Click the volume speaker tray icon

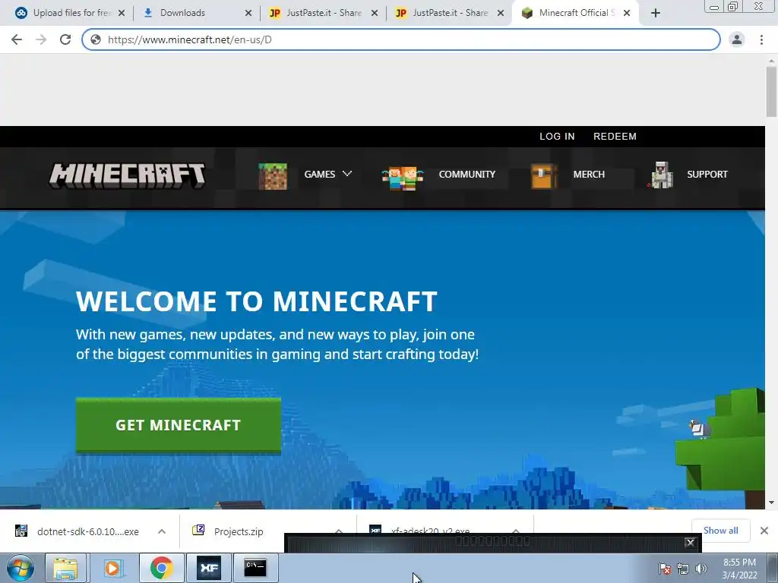click(701, 569)
